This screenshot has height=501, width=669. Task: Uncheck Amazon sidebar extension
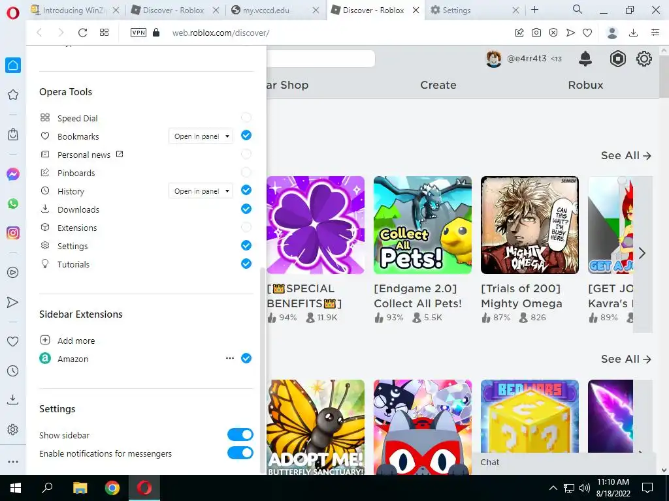246,358
